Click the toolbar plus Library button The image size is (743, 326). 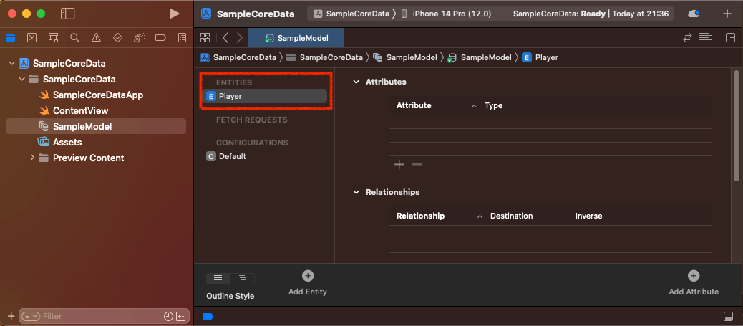pos(727,14)
